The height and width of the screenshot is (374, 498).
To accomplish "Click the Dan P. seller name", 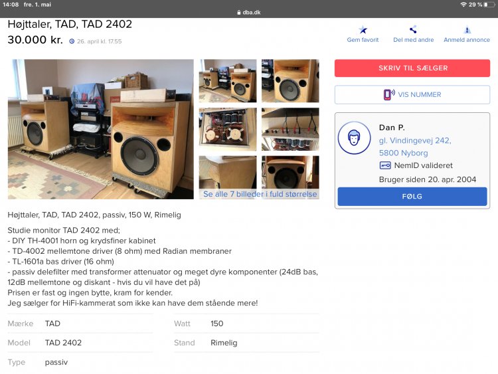I will 392,128.
